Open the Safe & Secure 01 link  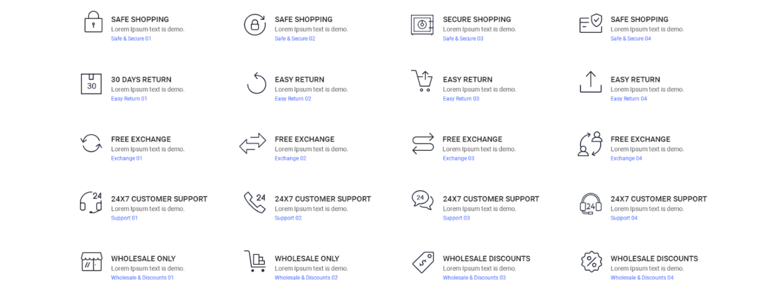pos(131,39)
